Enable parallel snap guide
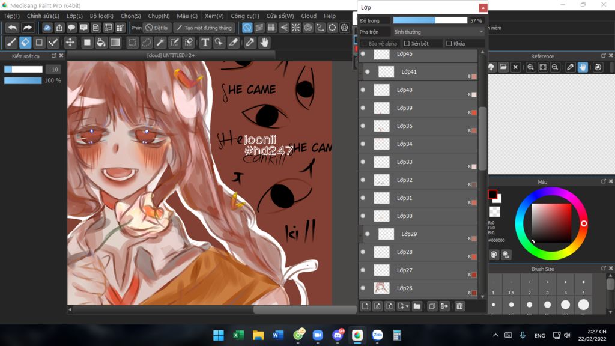The image size is (615, 346). pos(259,28)
